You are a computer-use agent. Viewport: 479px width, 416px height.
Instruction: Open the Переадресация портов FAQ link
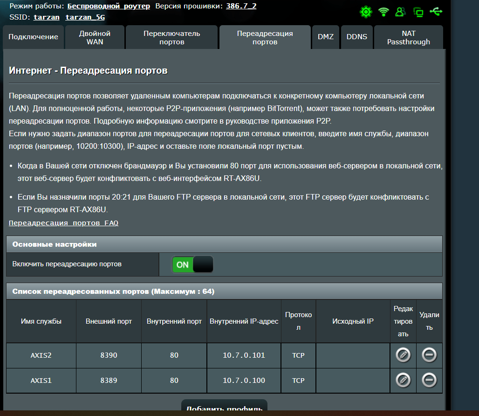[x=63, y=223]
